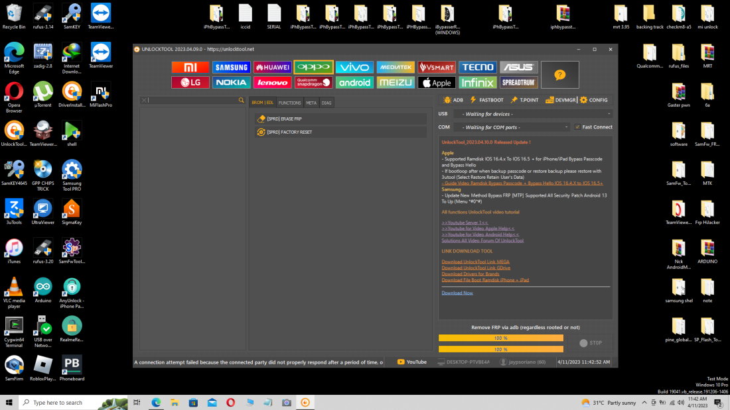Image resolution: width=730 pixels, height=410 pixels.
Task: Select the Qualcomm Snapdragon logo
Action: point(313,82)
